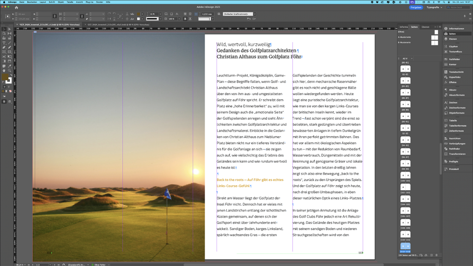Toggle the apply-none red slash swatch
The height and width of the screenshot is (266, 473).
(10, 91)
